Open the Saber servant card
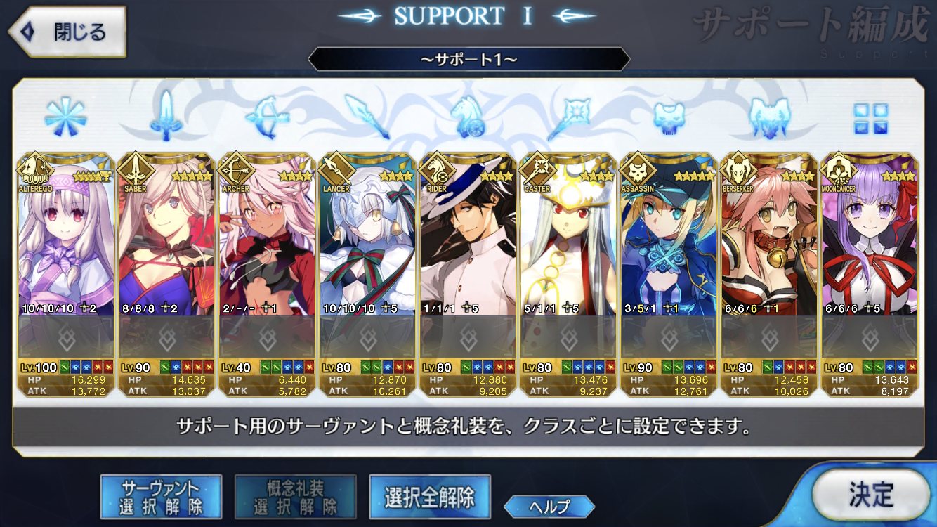The width and height of the screenshot is (937, 527). tap(166, 233)
